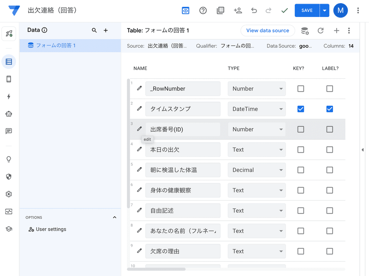
Task: Click the horizontal scrollbar under columns
Action: coord(156,269)
